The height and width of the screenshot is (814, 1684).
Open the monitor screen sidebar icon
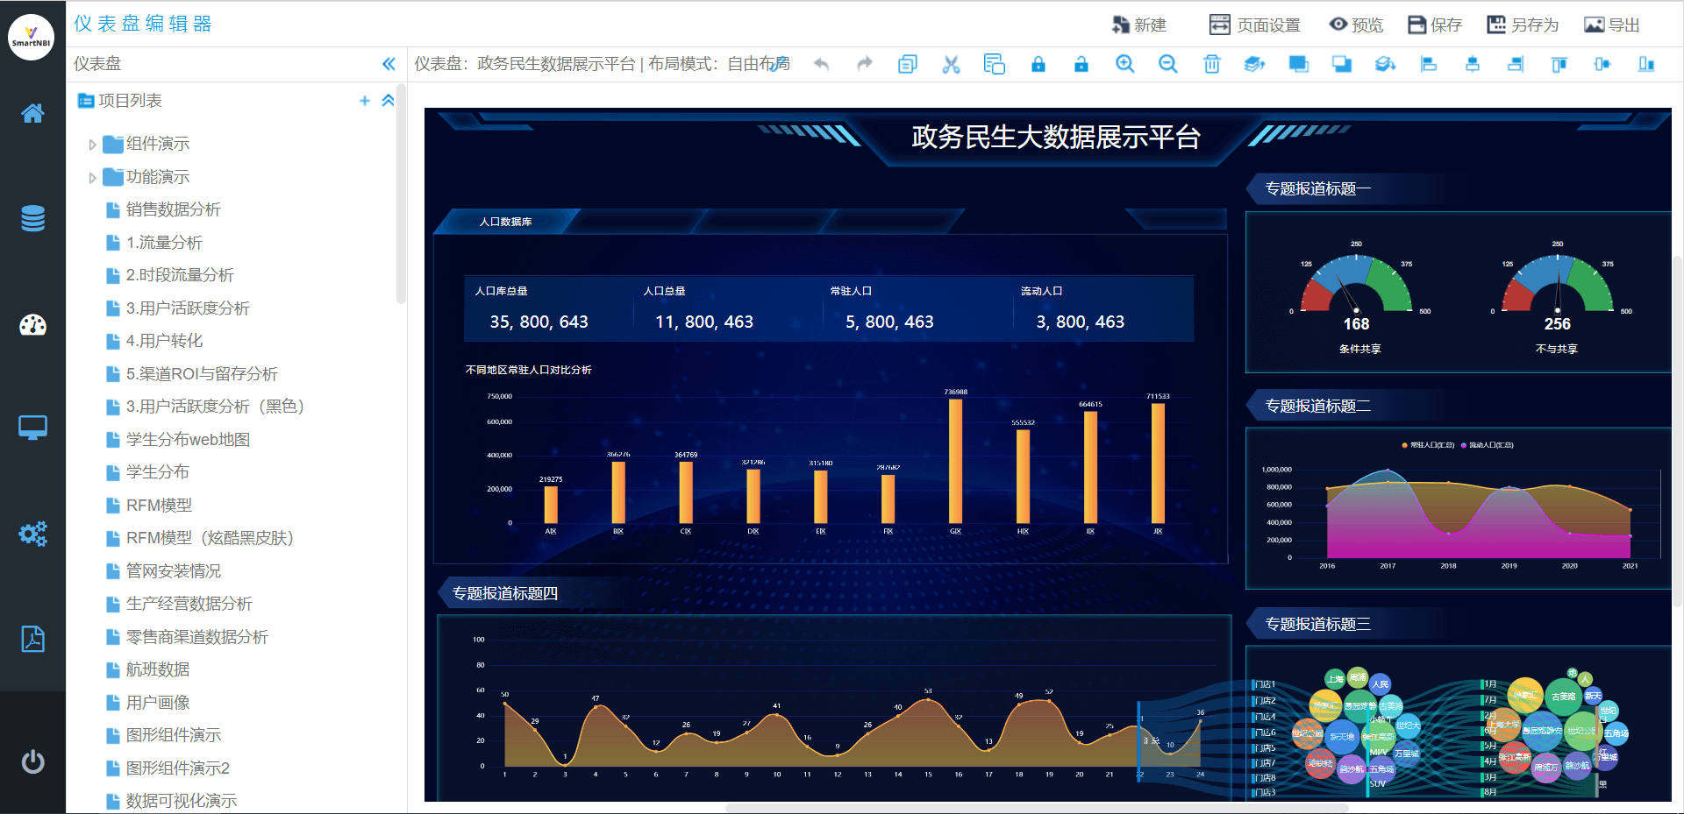(32, 428)
